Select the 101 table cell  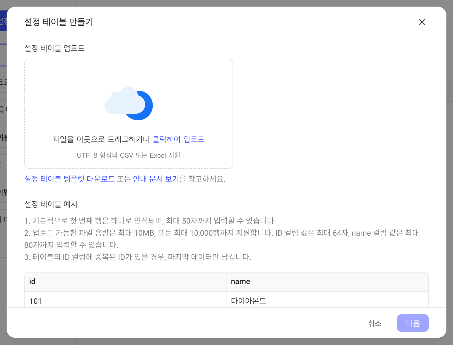pyautogui.click(x=125, y=300)
